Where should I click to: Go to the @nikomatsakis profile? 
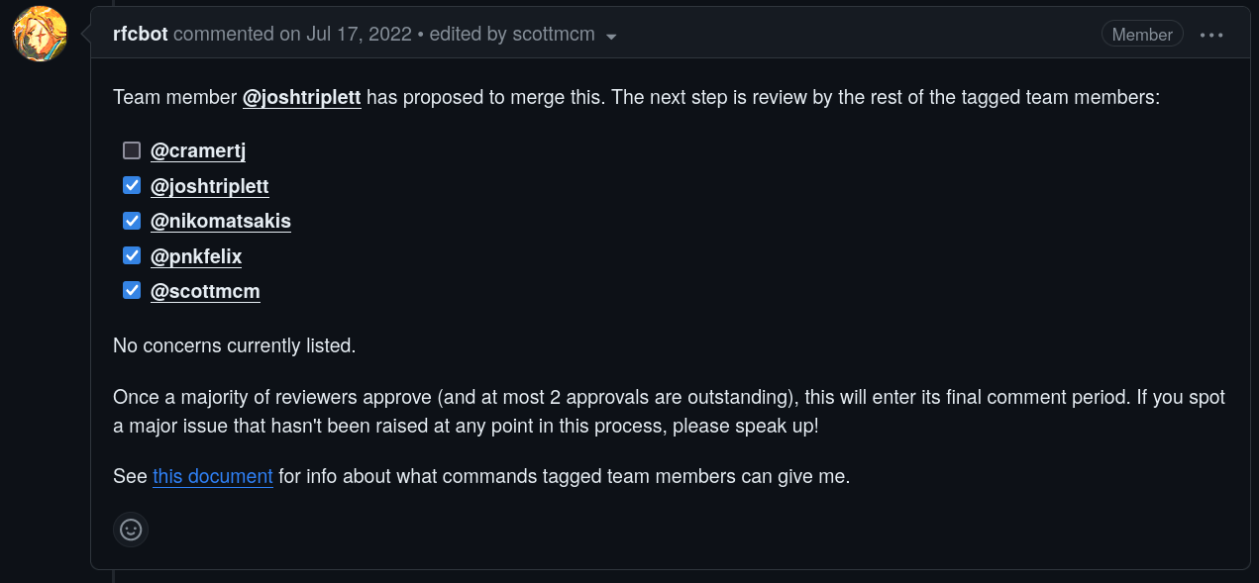(221, 221)
